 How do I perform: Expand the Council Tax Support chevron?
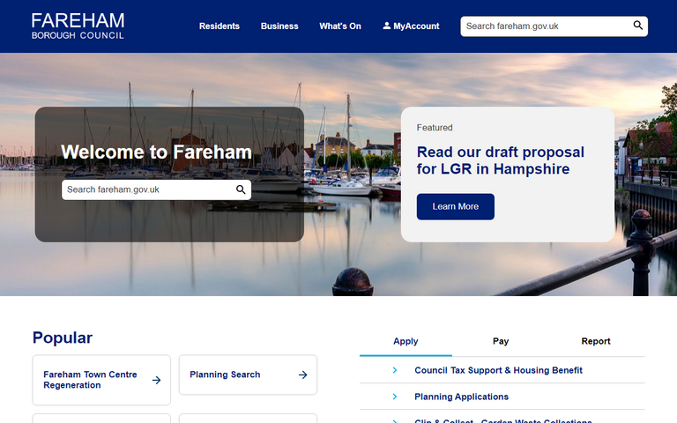pyautogui.click(x=395, y=370)
